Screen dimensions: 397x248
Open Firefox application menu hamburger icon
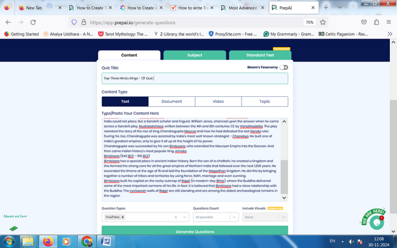pyautogui.click(x=388, y=22)
